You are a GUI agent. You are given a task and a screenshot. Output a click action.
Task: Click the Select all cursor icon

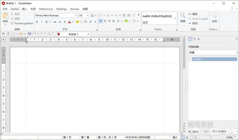point(214,16)
